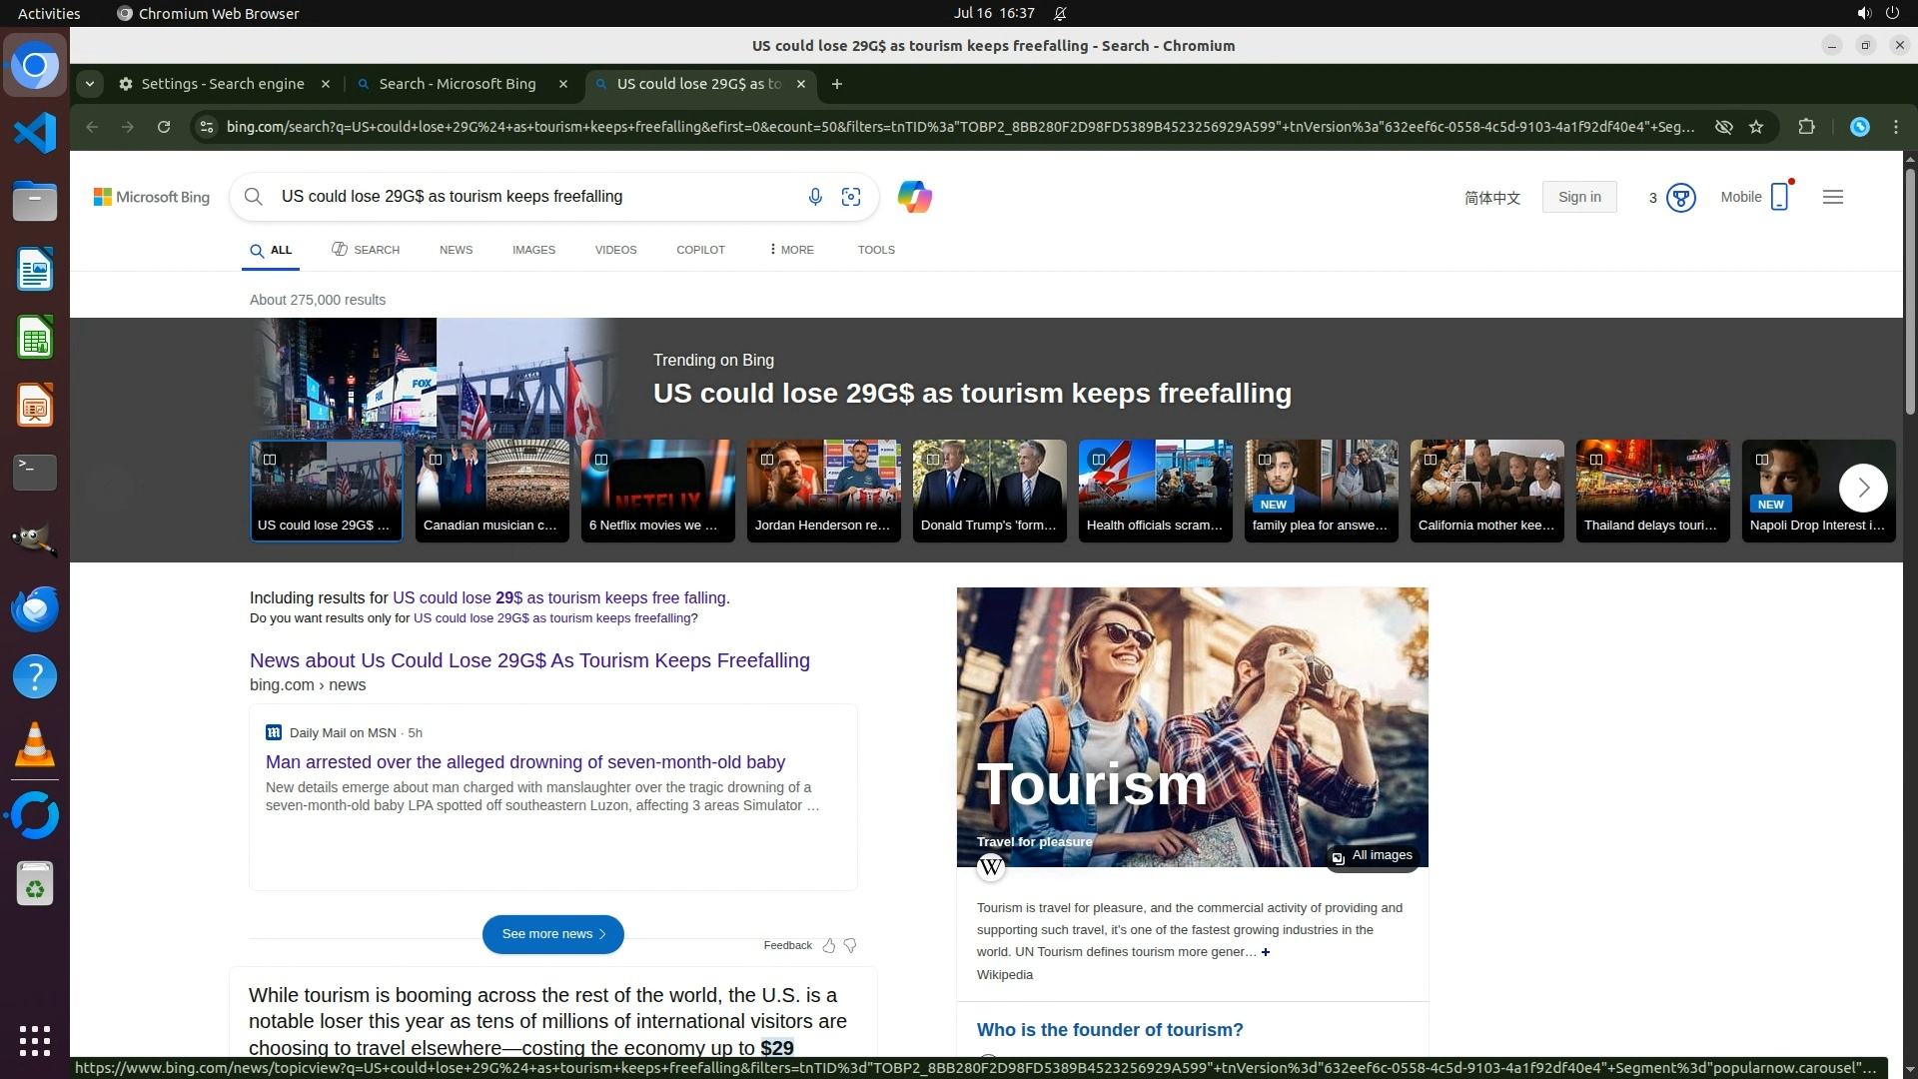1918x1079 pixels.
Task: Click thumbs up feedback icon
Action: pyautogui.click(x=829, y=945)
